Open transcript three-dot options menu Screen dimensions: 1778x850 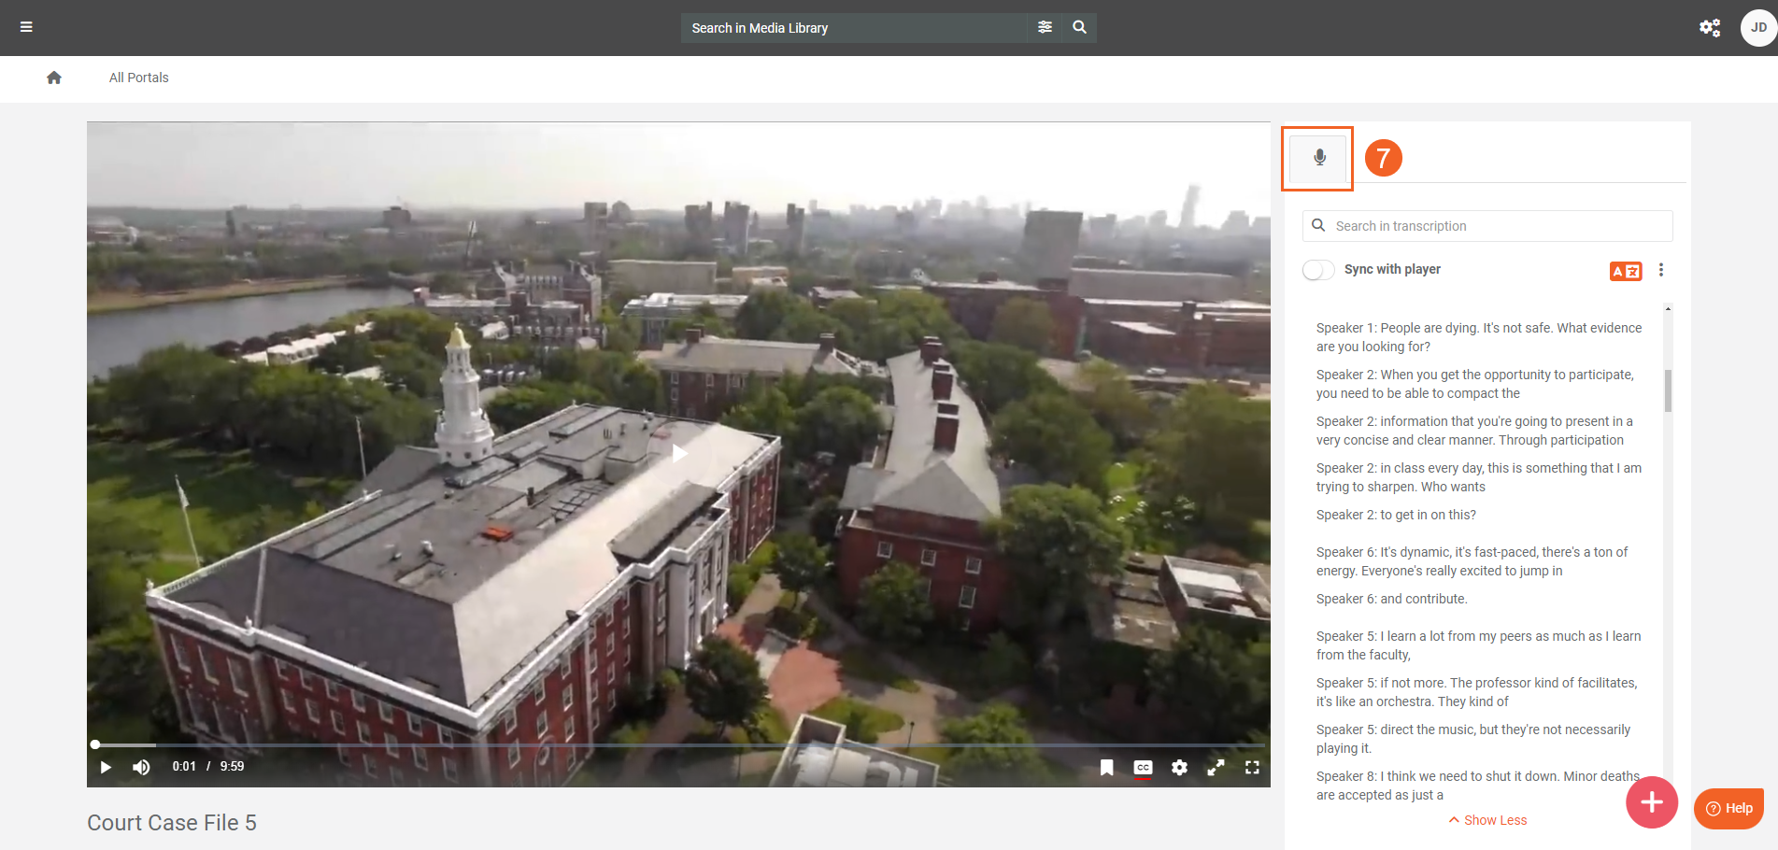tap(1660, 270)
